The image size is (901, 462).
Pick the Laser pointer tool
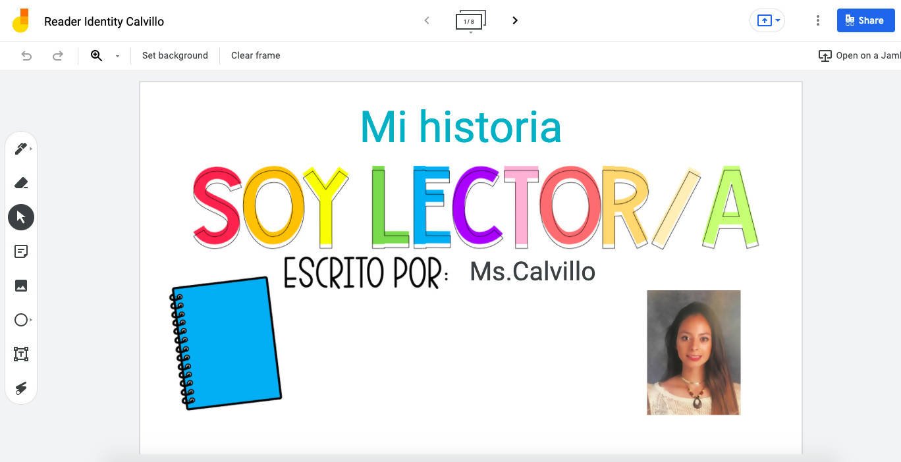[20, 388]
